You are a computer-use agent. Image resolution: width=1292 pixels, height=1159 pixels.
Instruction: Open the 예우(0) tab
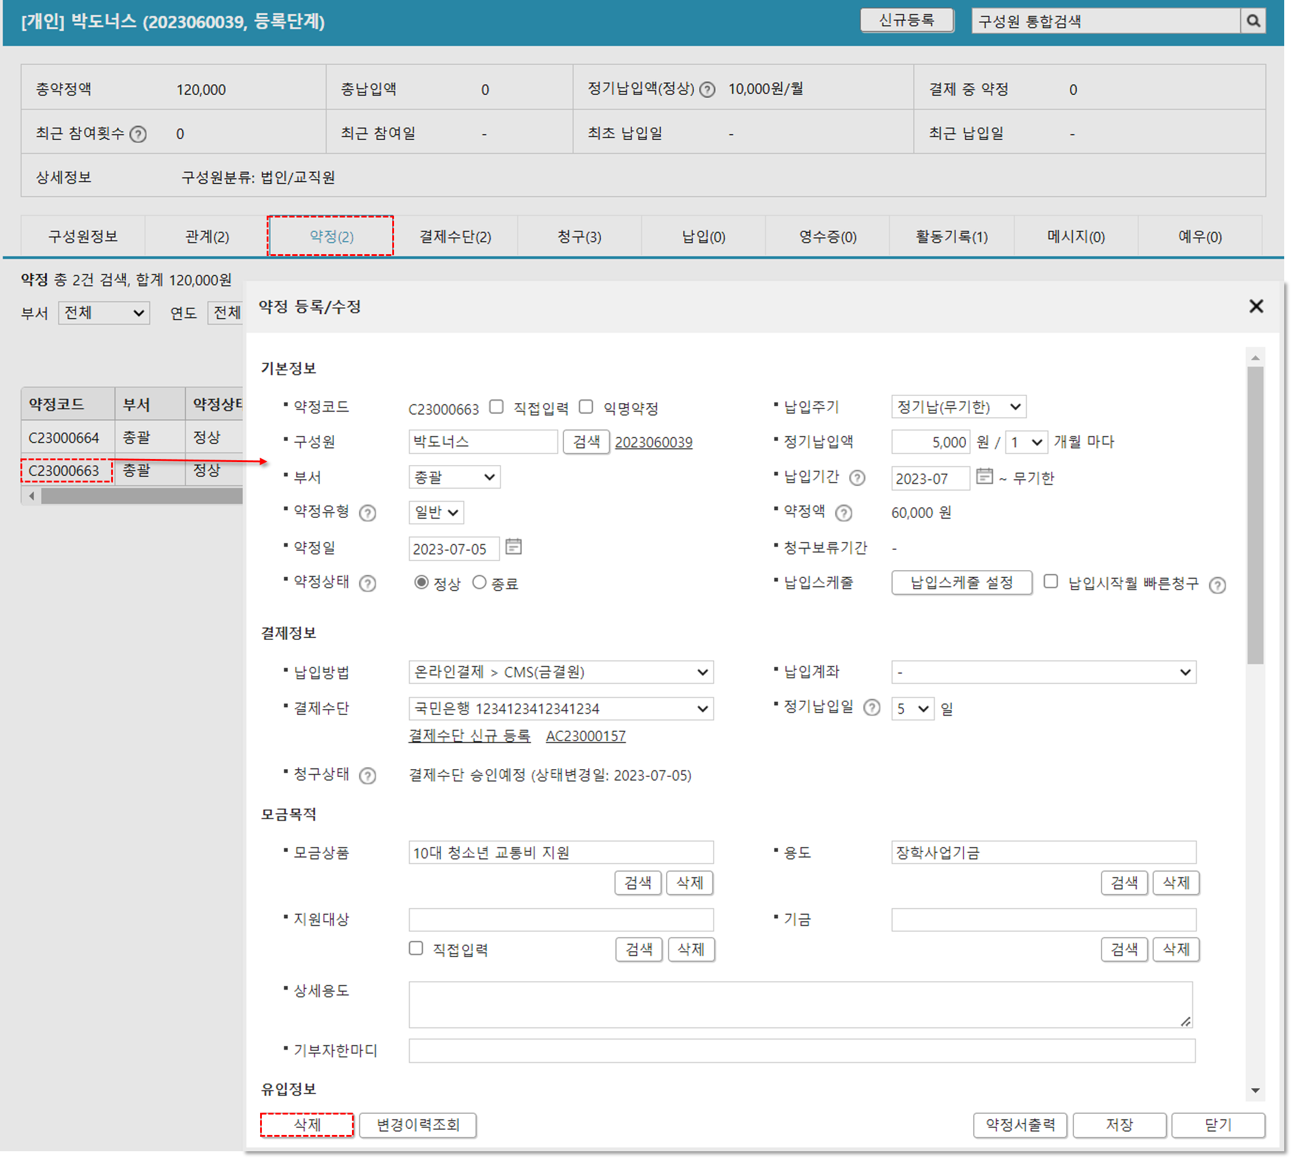pos(1200,237)
